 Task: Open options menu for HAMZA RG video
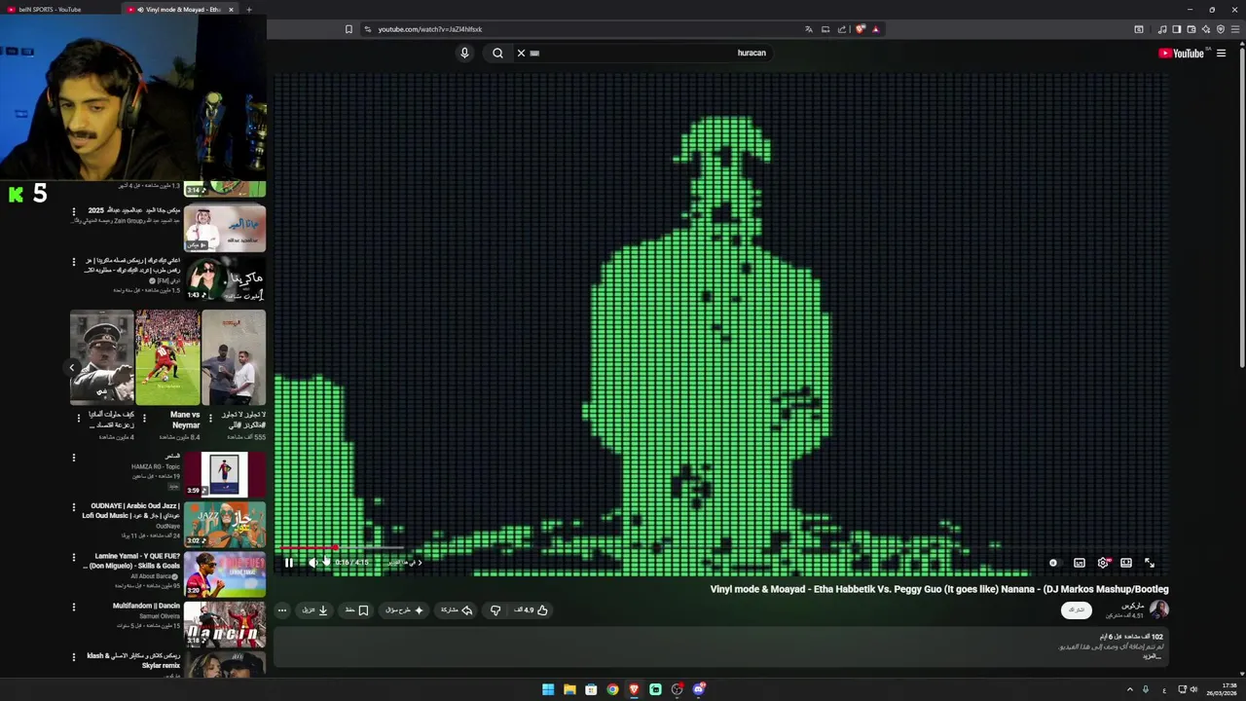[73, 458]
